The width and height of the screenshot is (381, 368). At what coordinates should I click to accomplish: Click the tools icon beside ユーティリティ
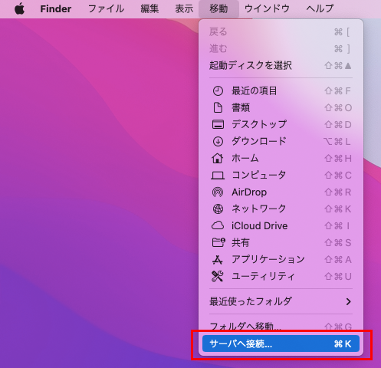tap(218, 276)
